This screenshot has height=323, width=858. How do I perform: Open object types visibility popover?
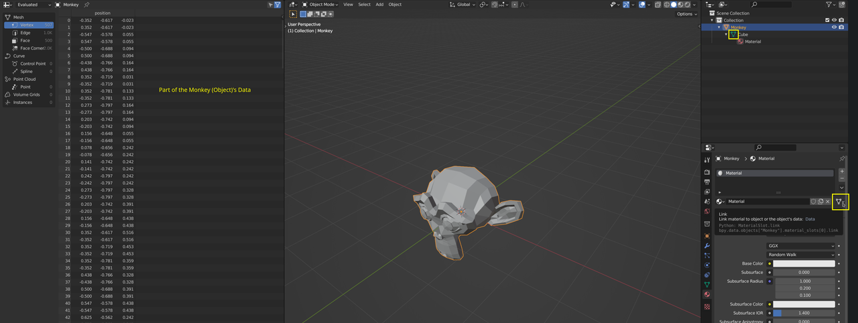615,4
